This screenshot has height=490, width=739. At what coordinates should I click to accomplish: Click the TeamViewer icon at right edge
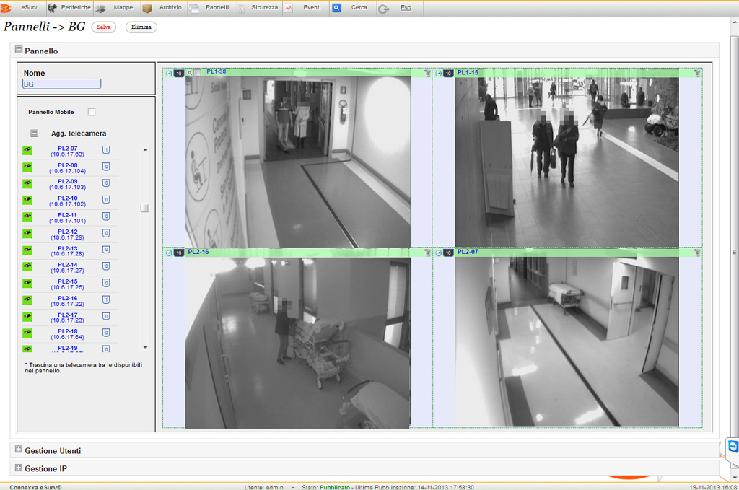733,447
